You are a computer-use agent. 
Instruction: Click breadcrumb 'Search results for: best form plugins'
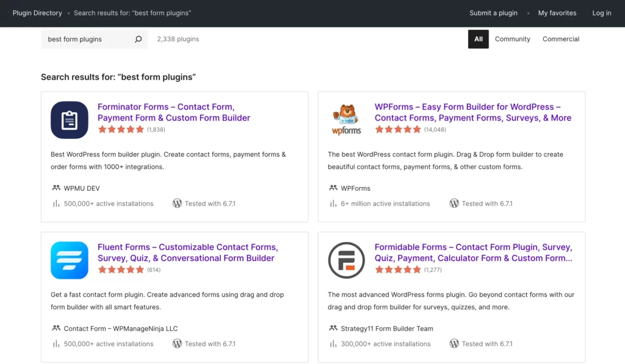pos(132,13)
